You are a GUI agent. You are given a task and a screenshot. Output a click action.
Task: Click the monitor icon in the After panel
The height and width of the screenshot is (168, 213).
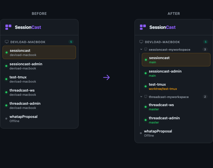coord(141,42)
